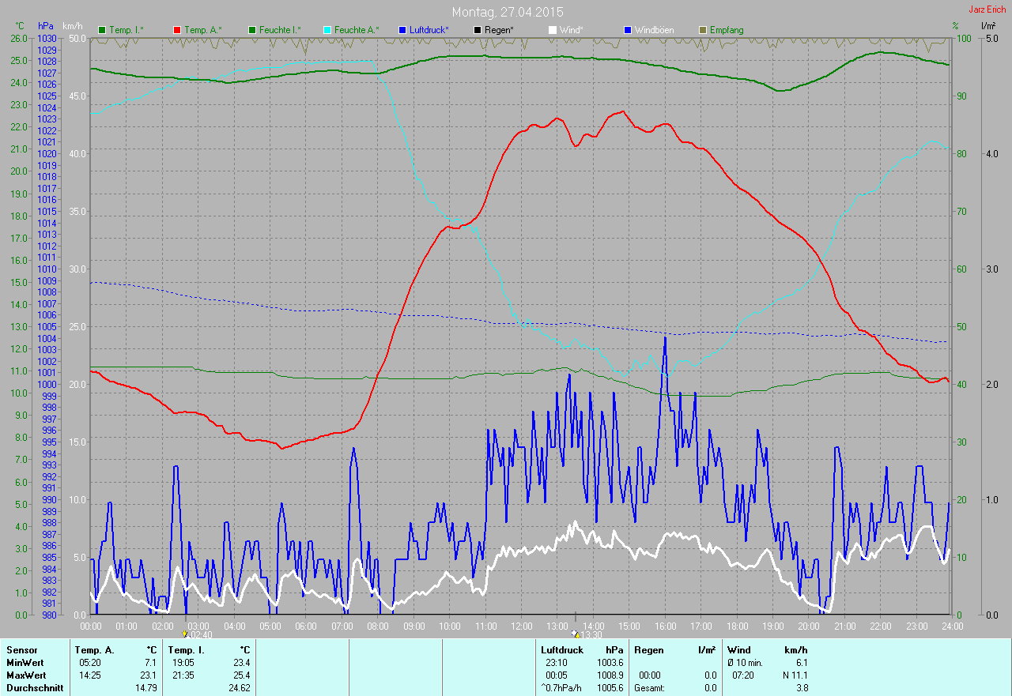Viewport: 1012px width, 696px height.
Task: Click the 'Ø 10 min.' wind label
Action: (x=746, y=663)
